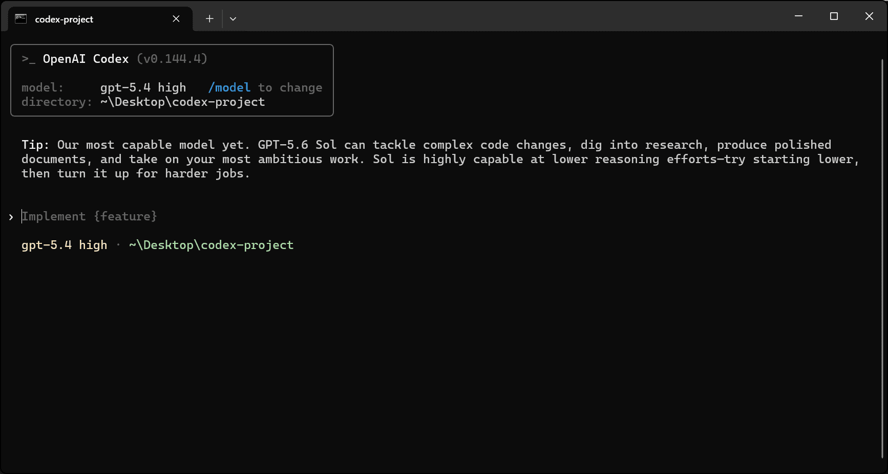The width and height of the screenshot is (888, 474).
Task: Click 'OpenAI Codex' header text
Action: pyautogui.click(x=86, y=59)
